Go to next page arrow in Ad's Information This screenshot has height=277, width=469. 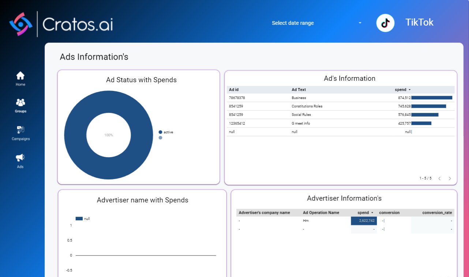450,179
